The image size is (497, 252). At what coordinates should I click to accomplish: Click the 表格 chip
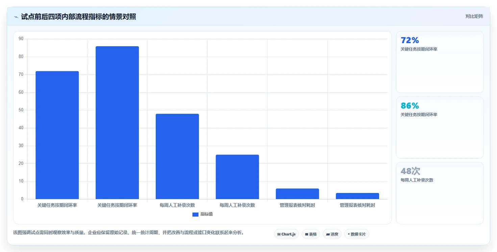pos(311,234)
